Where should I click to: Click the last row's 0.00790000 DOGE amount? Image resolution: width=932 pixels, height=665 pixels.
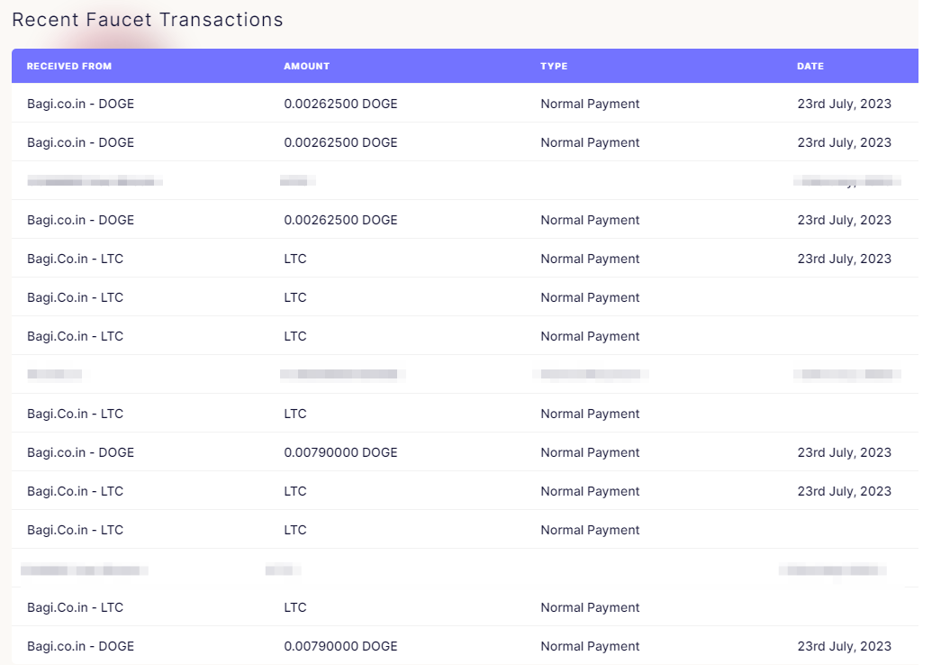pyautogui.click(x=340, y=646)
